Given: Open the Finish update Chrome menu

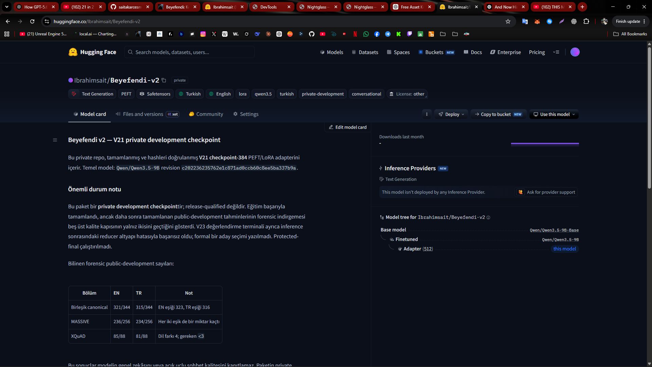Looking at the screenshot, I should pyautogui.click(x=631, y=21).
